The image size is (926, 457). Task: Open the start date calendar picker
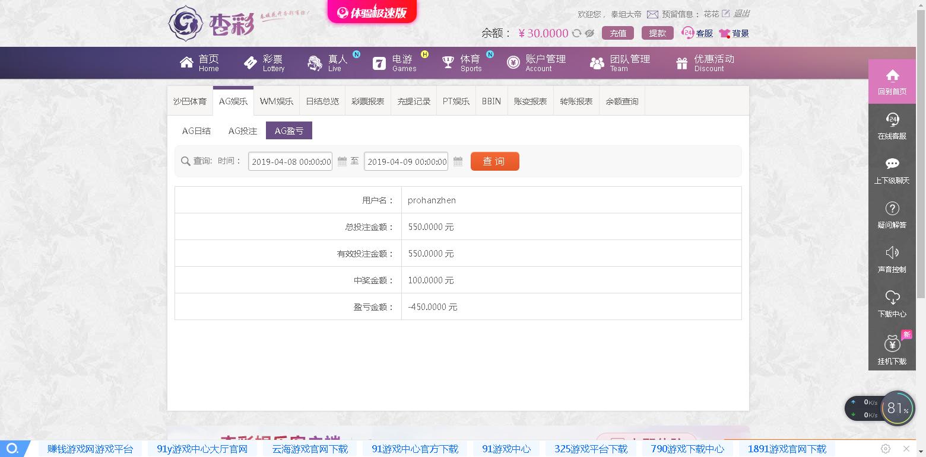340,161
